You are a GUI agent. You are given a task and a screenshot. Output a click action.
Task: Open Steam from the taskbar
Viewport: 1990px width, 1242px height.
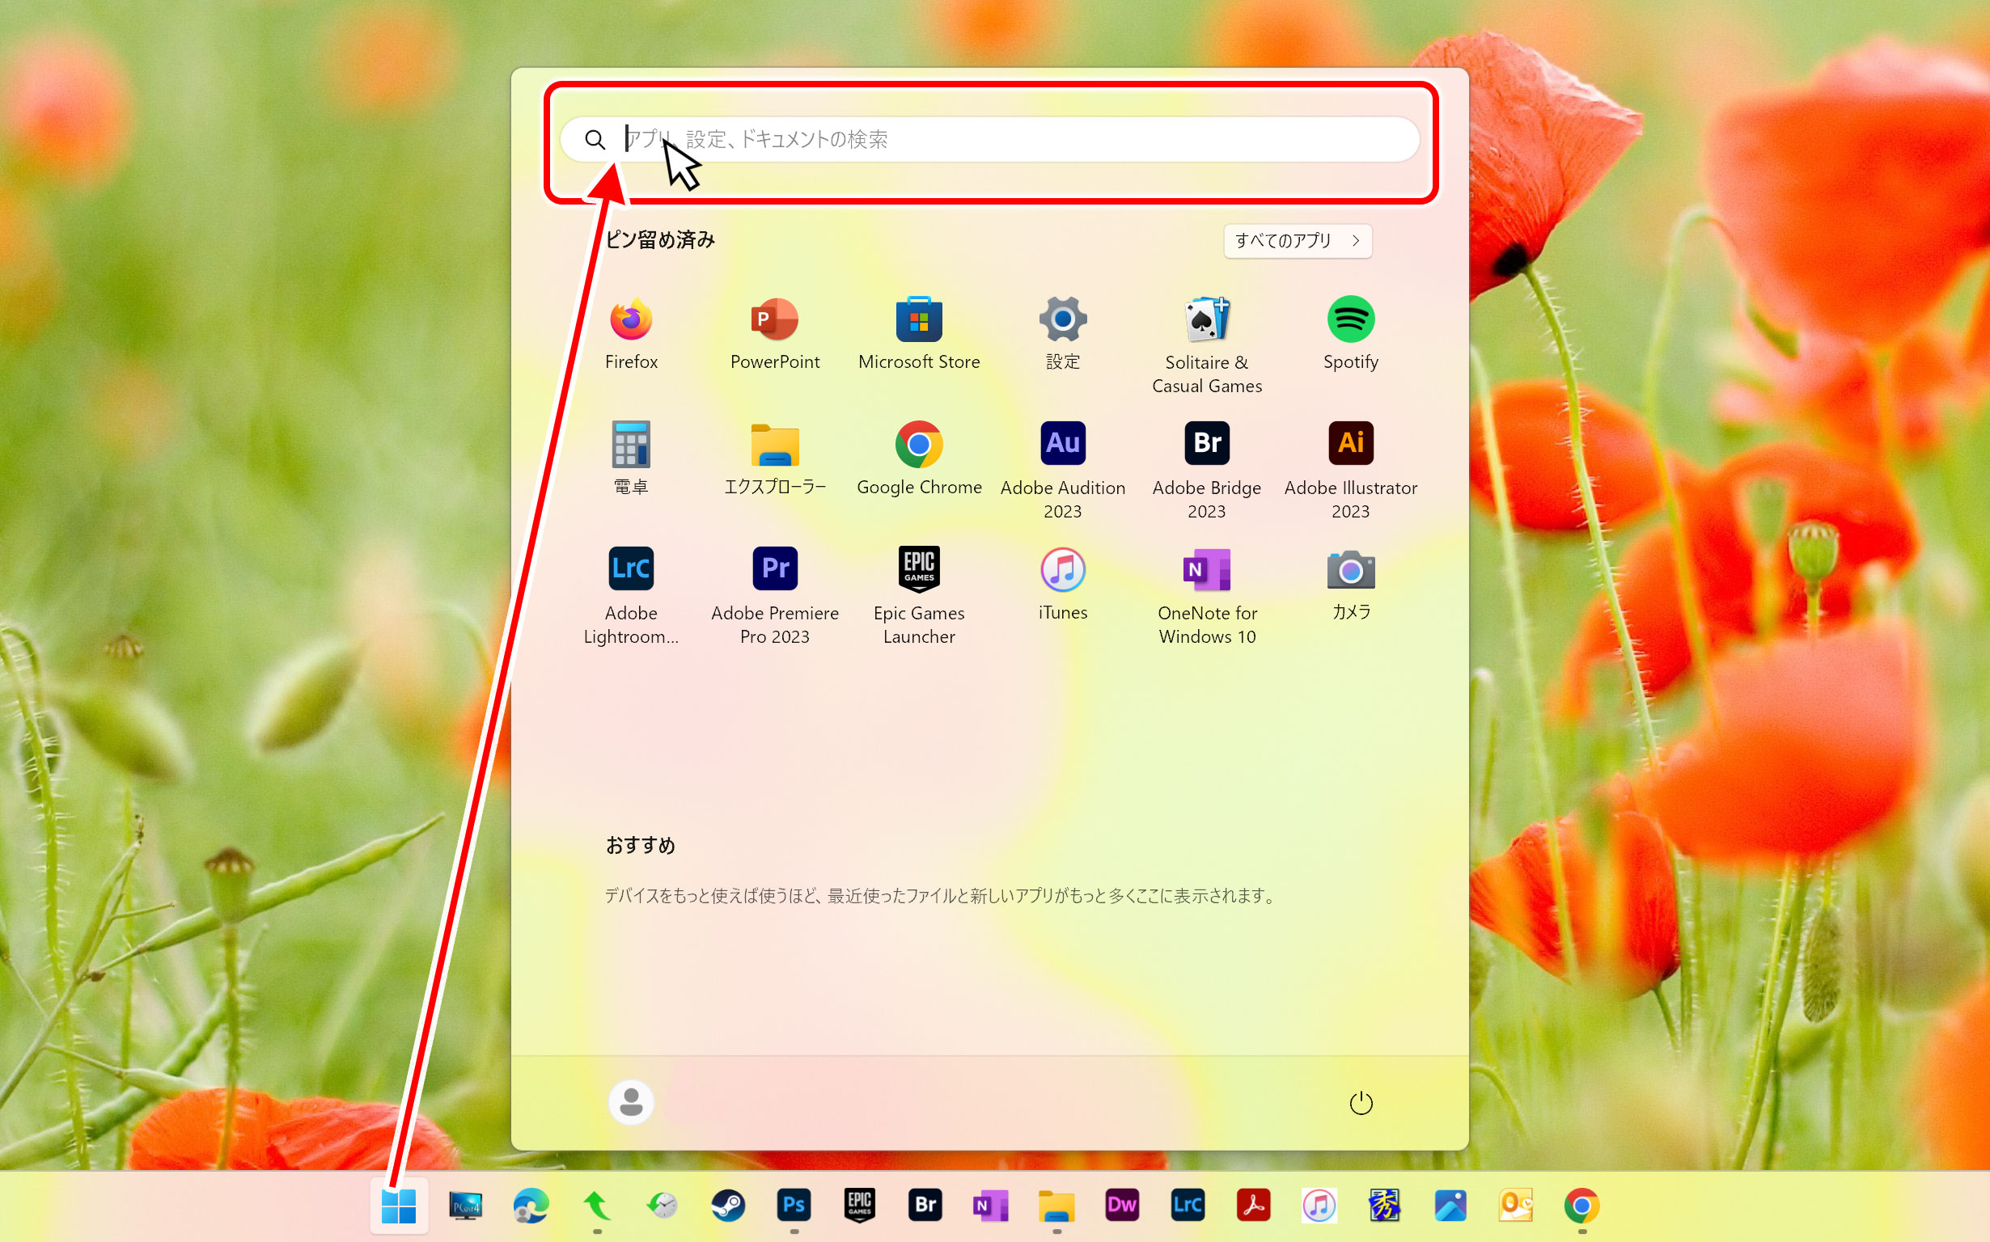pos(728,1205)
